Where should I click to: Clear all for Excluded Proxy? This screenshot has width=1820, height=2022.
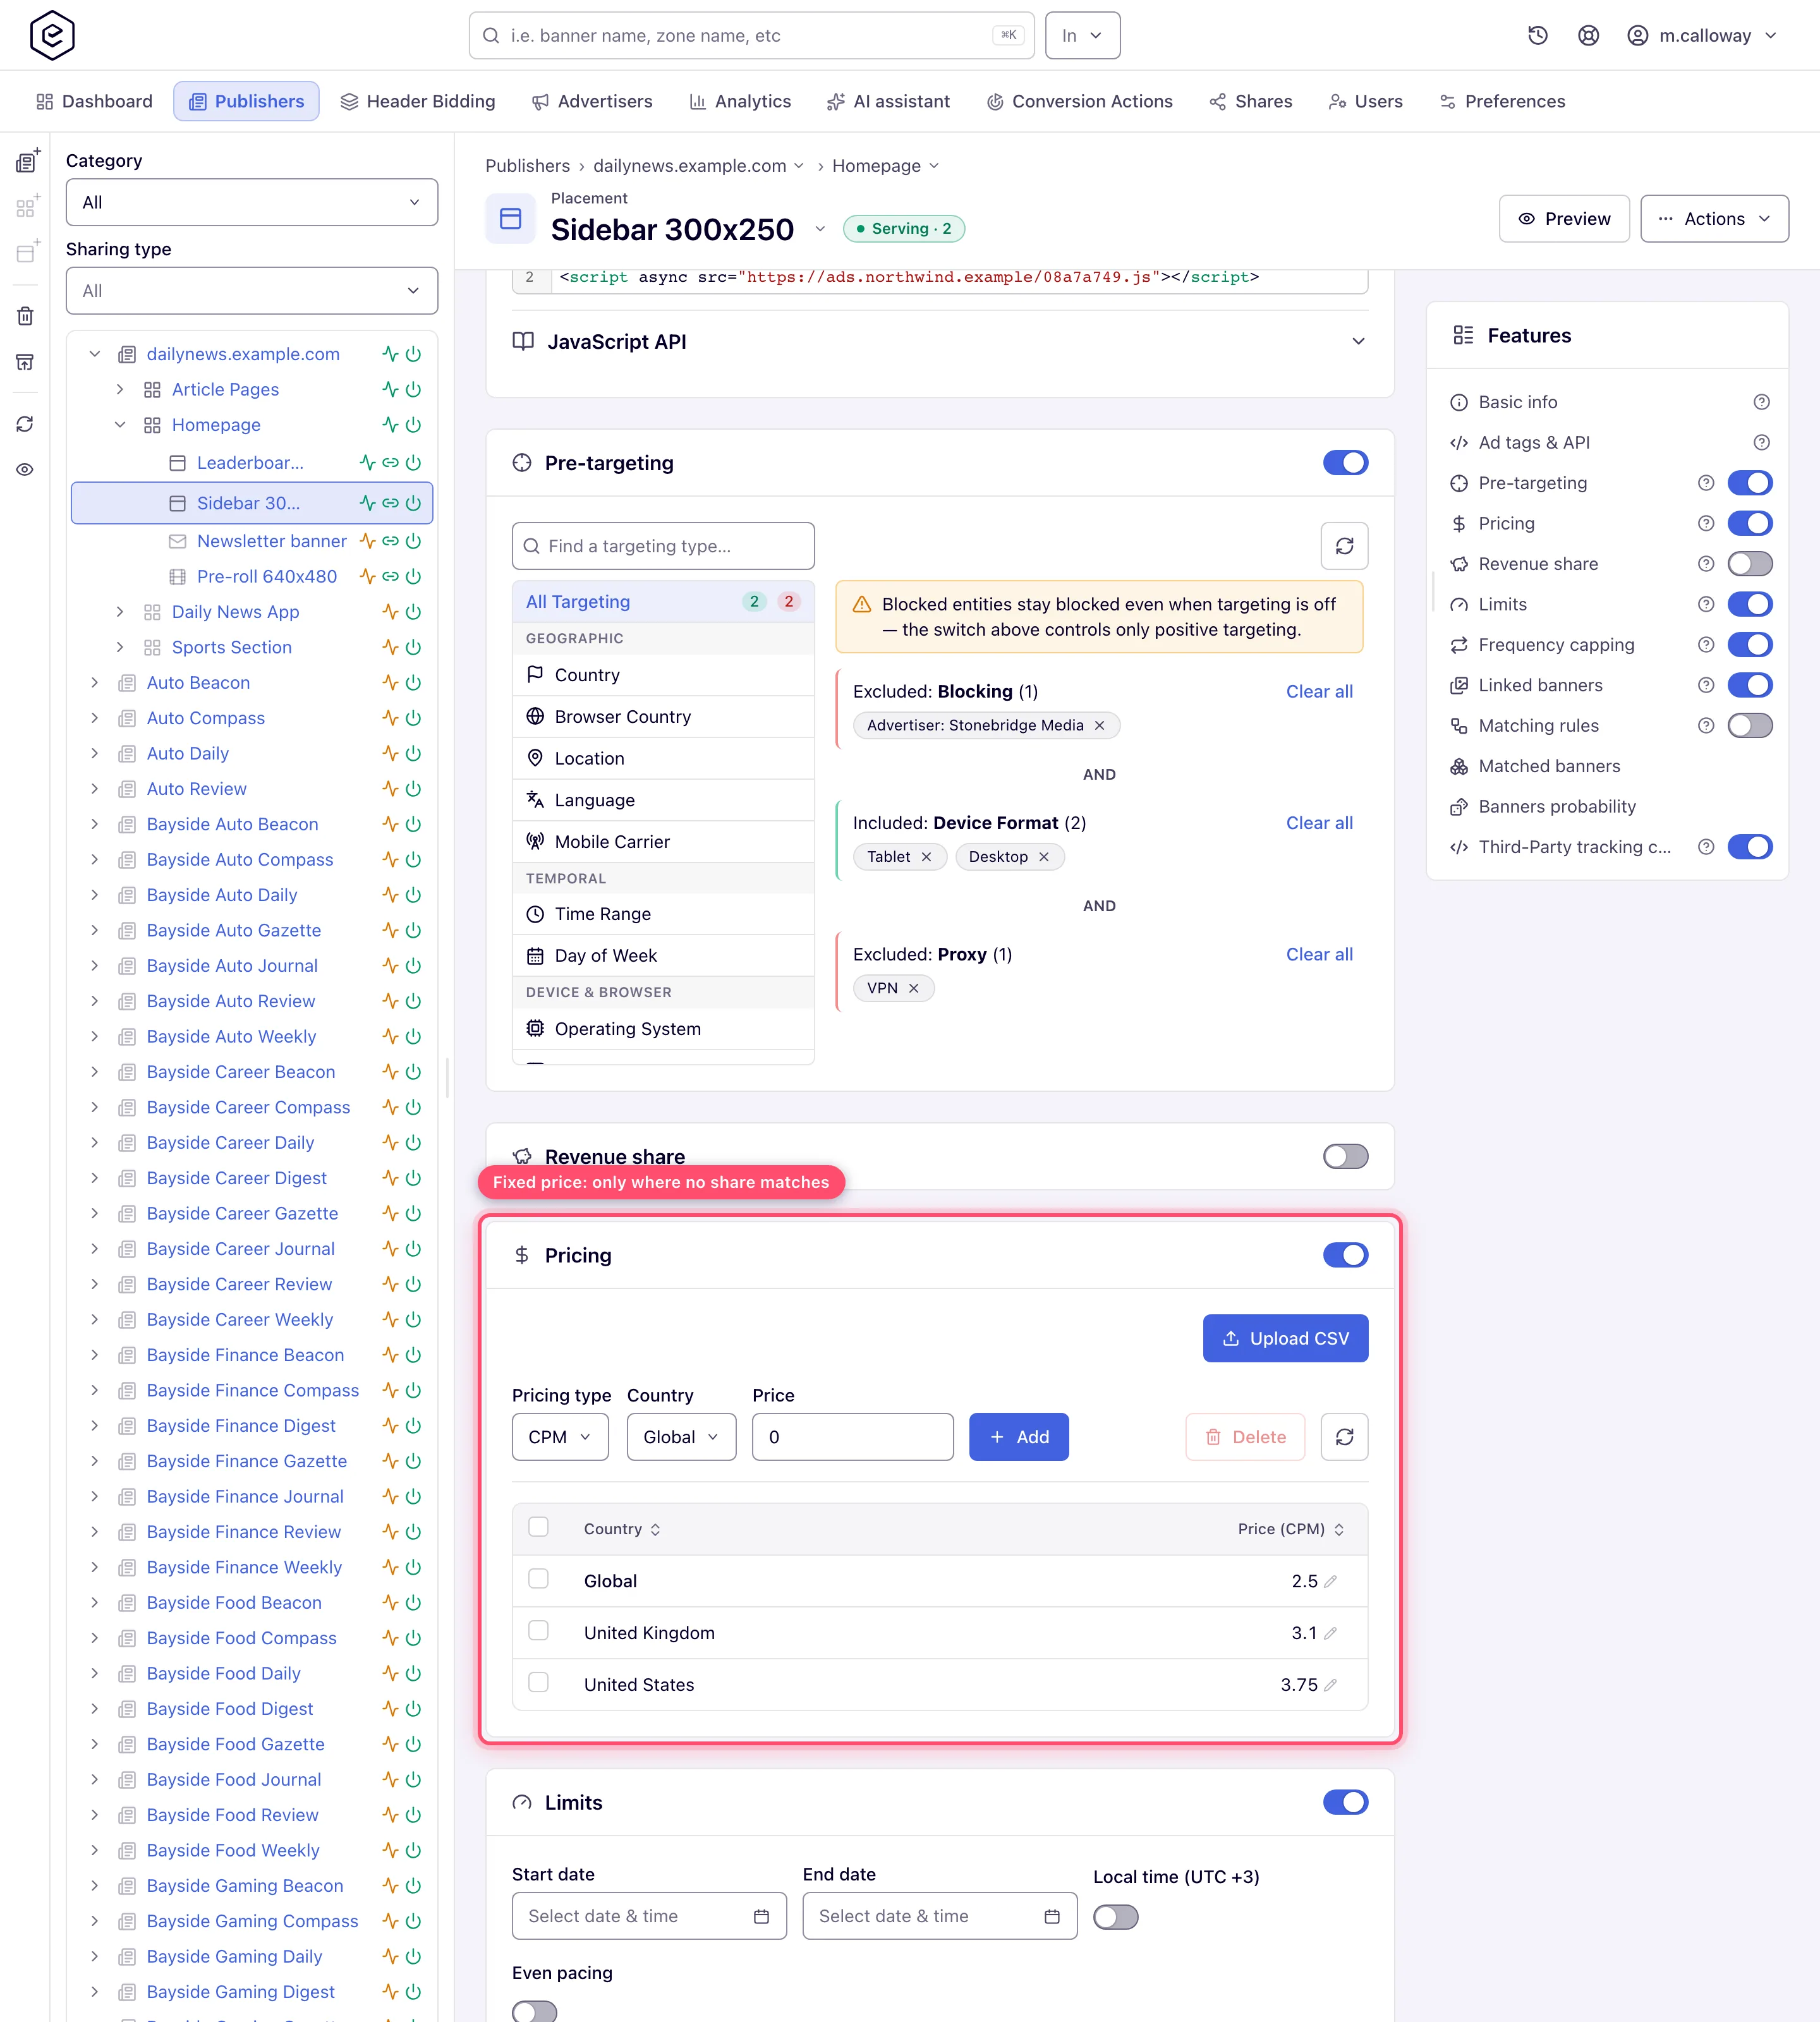(x=1319, y=955)
